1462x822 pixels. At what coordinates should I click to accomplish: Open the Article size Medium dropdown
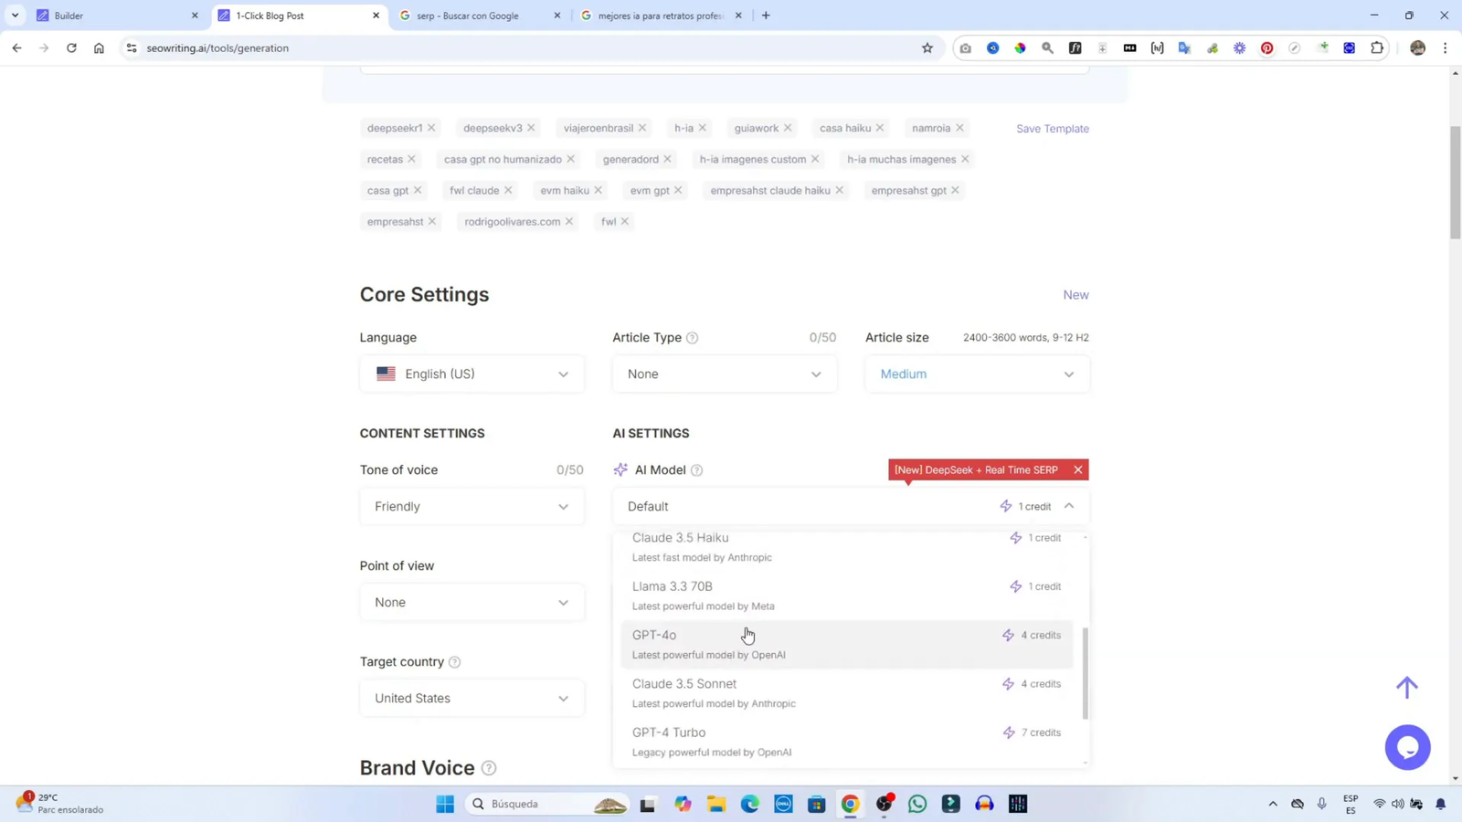tap(976, 374)
